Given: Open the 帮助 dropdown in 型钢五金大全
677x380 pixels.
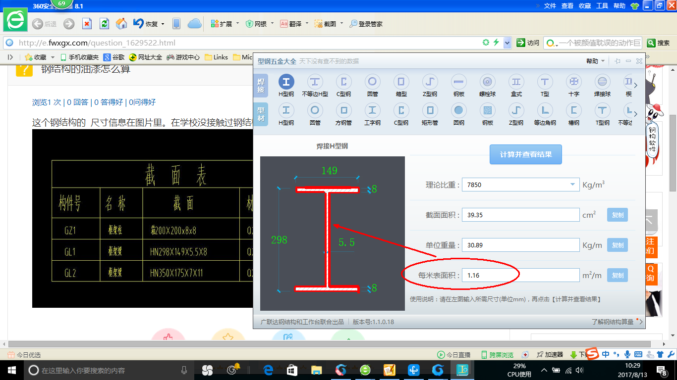Looking at the screenshot, I should pyautogui.click(x=595, y=61).
